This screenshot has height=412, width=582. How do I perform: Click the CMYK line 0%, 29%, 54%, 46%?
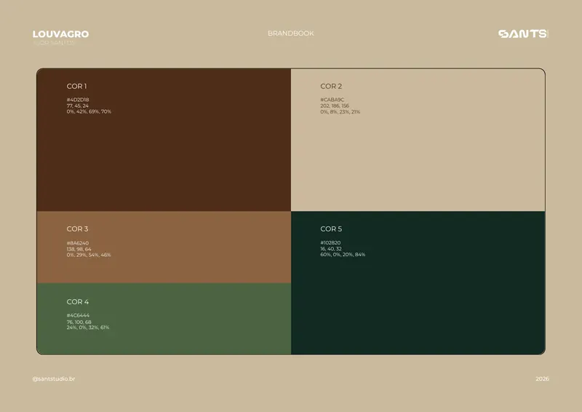(x=89, y=255)
